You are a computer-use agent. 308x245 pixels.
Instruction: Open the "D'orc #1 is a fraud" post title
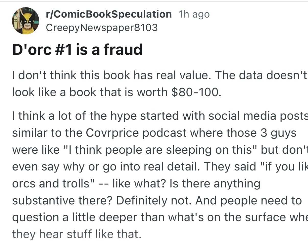pos(77,49)
